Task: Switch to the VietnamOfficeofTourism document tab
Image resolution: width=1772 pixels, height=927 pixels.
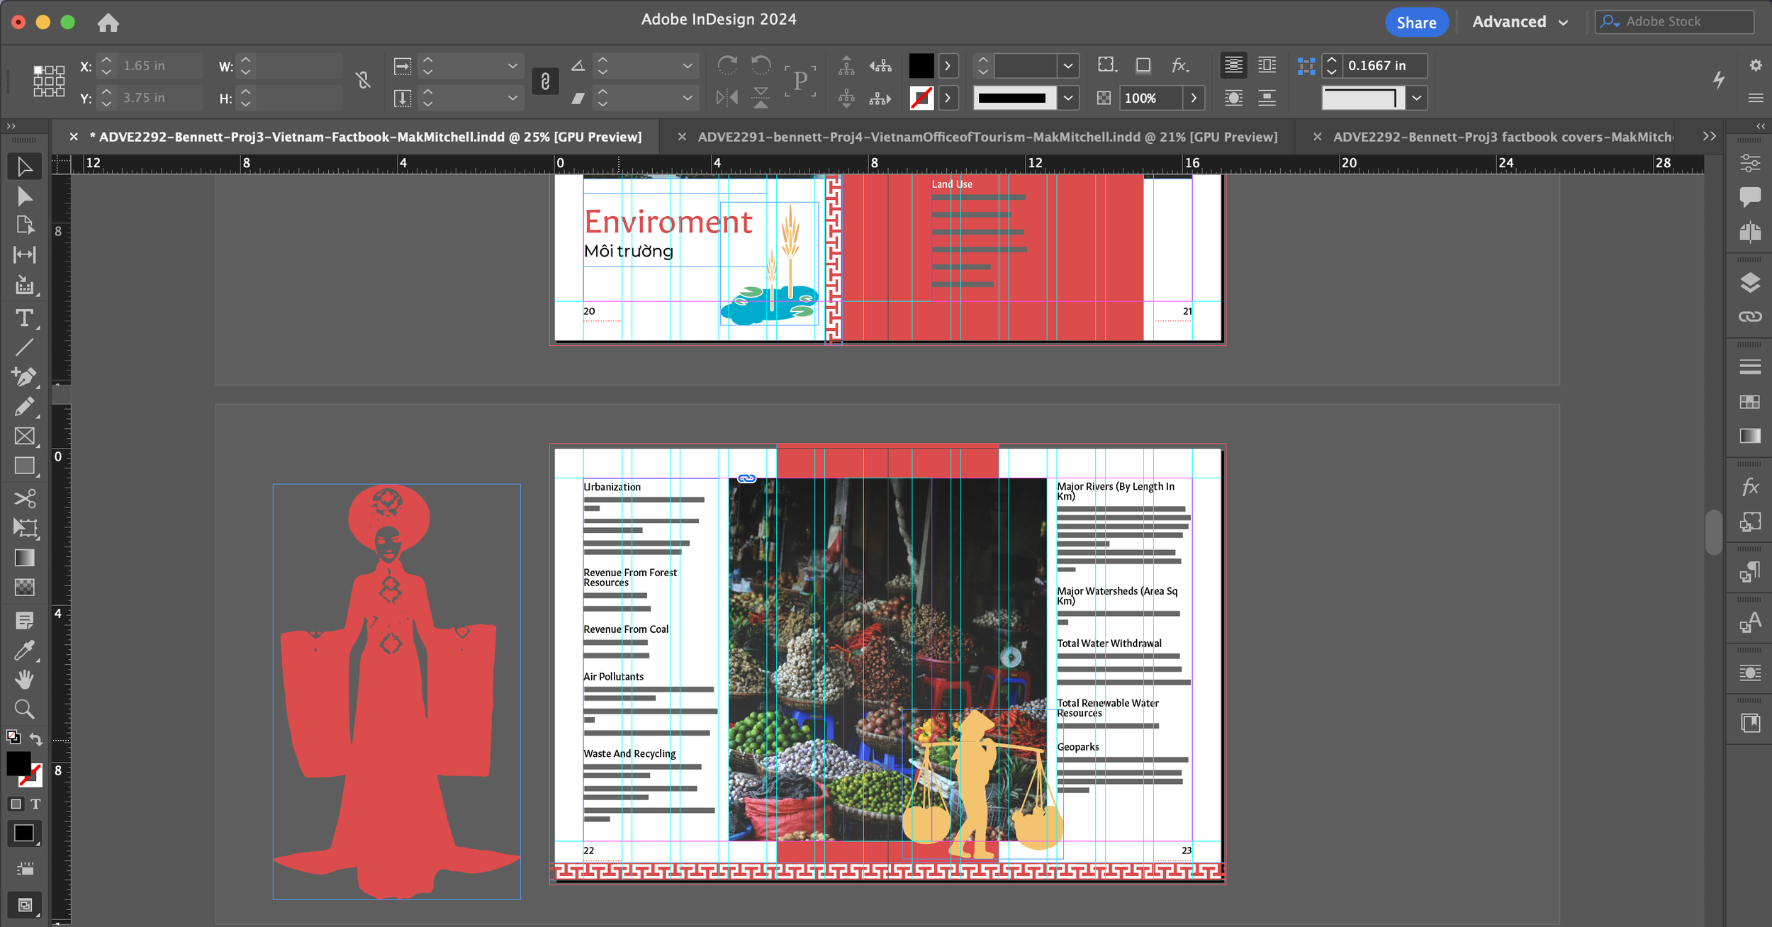Action: [x=987, y=137]
